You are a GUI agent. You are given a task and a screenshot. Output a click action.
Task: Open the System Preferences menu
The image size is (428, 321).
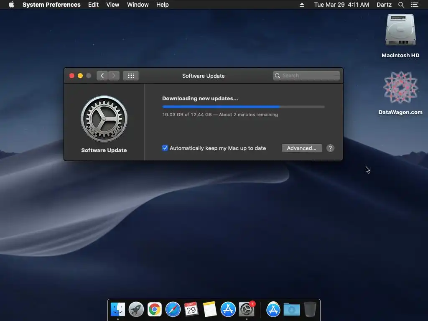(x=51, y=5)
